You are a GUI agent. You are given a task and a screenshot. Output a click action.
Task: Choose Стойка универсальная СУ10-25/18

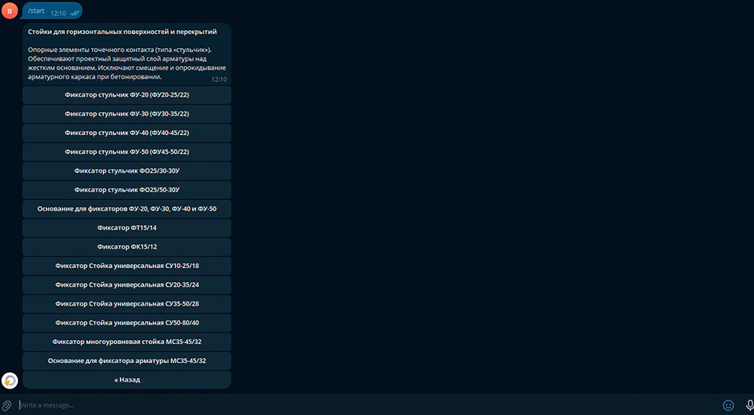[127, 266]
